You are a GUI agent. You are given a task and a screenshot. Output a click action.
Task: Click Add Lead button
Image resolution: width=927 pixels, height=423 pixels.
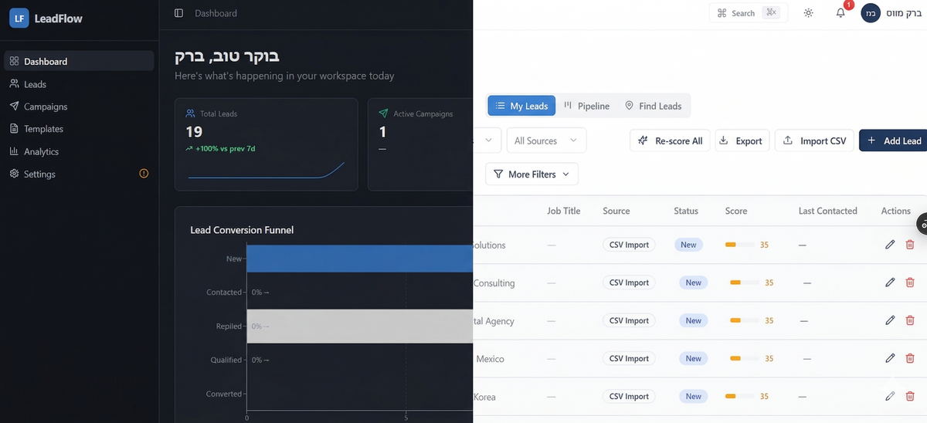coord(894,140)
